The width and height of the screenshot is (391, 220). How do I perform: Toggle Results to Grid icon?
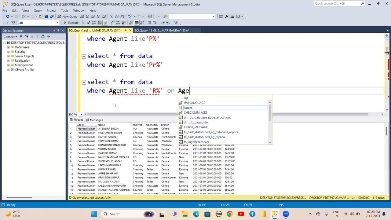137,23
